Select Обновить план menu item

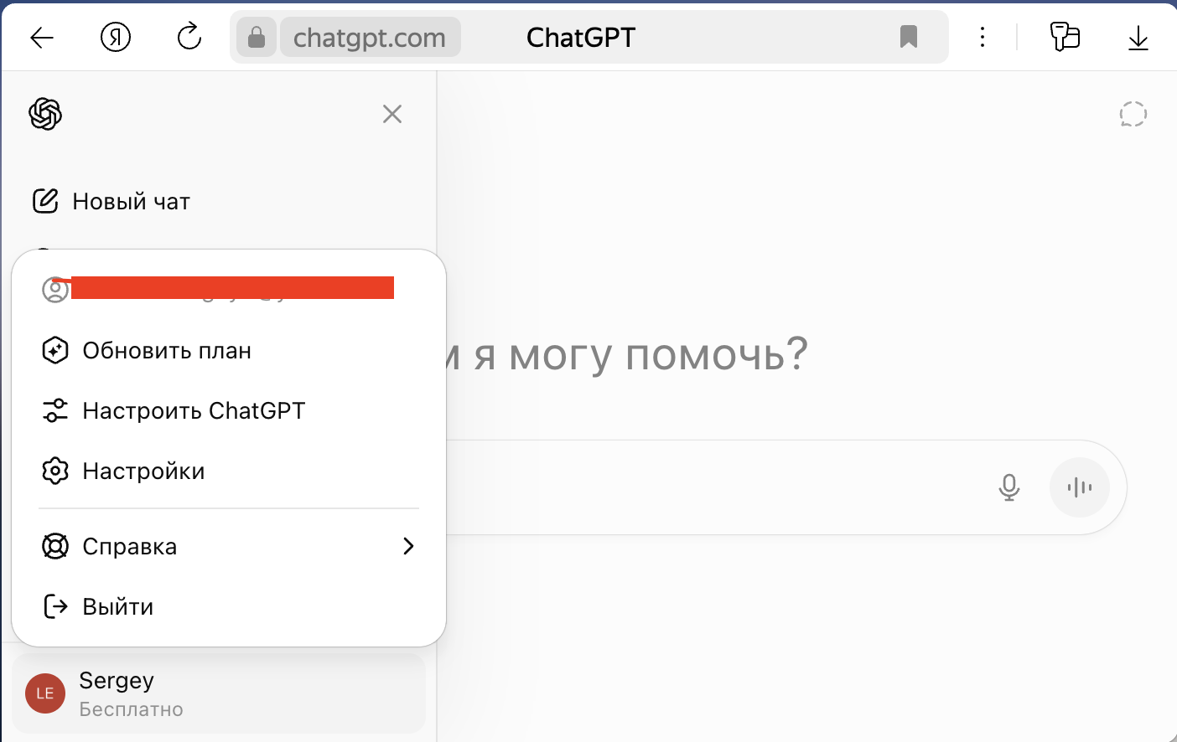167,351
